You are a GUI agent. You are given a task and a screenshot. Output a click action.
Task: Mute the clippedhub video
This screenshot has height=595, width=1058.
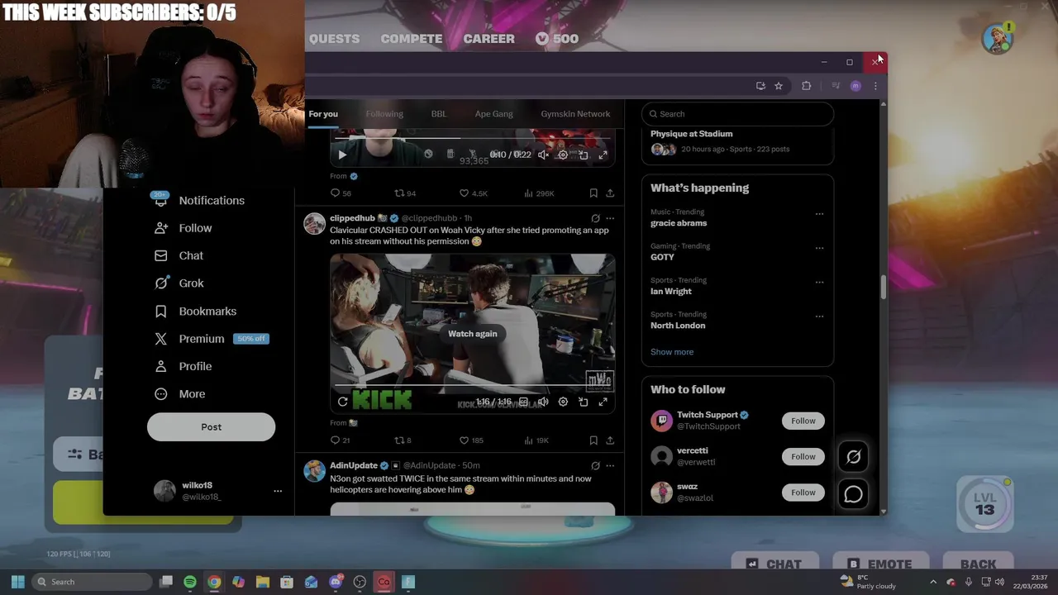pos(543,402)
